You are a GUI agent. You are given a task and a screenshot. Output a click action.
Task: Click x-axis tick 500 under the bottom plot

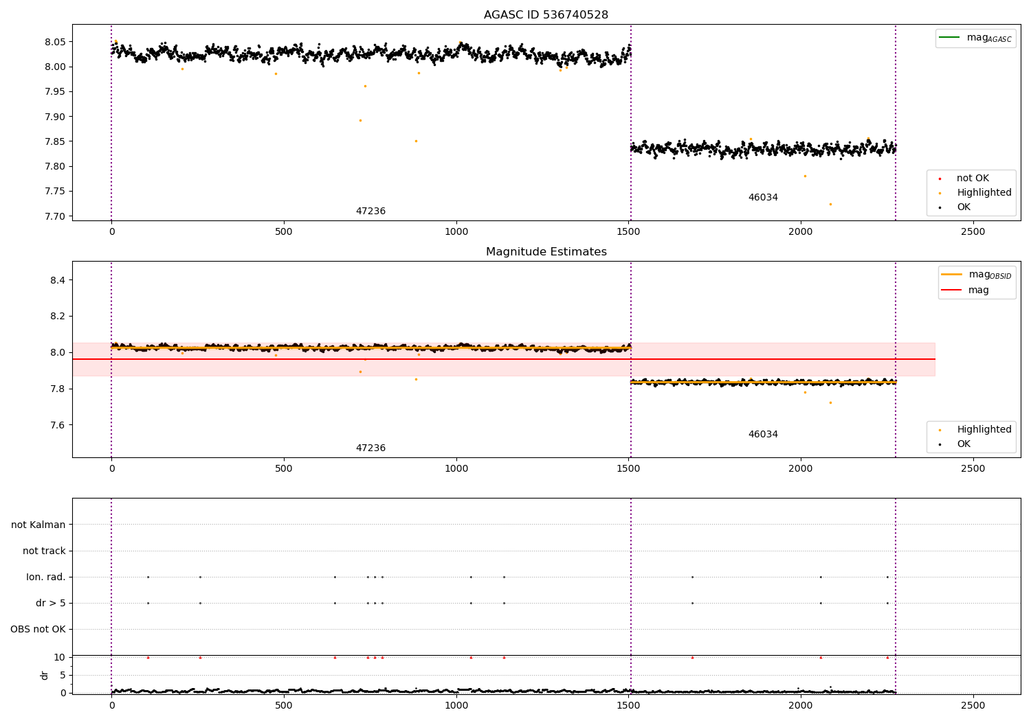(284, 706)
